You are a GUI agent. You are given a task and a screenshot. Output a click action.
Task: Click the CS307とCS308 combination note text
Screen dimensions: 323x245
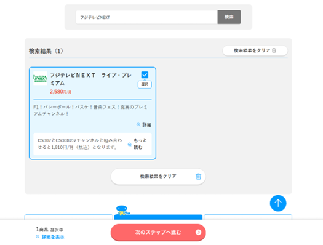pyautogui.click(x=80, y=143)
